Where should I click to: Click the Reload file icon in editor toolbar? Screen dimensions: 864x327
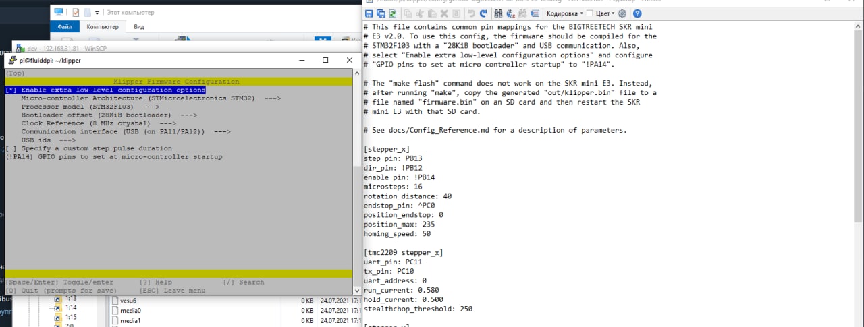[392, 13]
